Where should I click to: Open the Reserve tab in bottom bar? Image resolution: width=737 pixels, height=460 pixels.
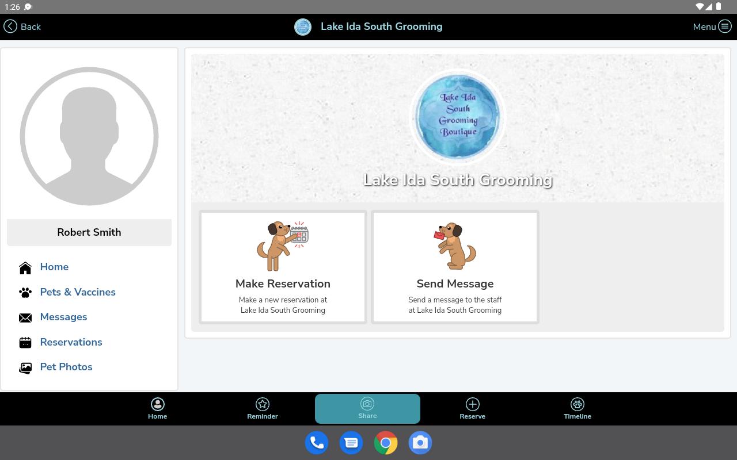click(x=473, y=409)
